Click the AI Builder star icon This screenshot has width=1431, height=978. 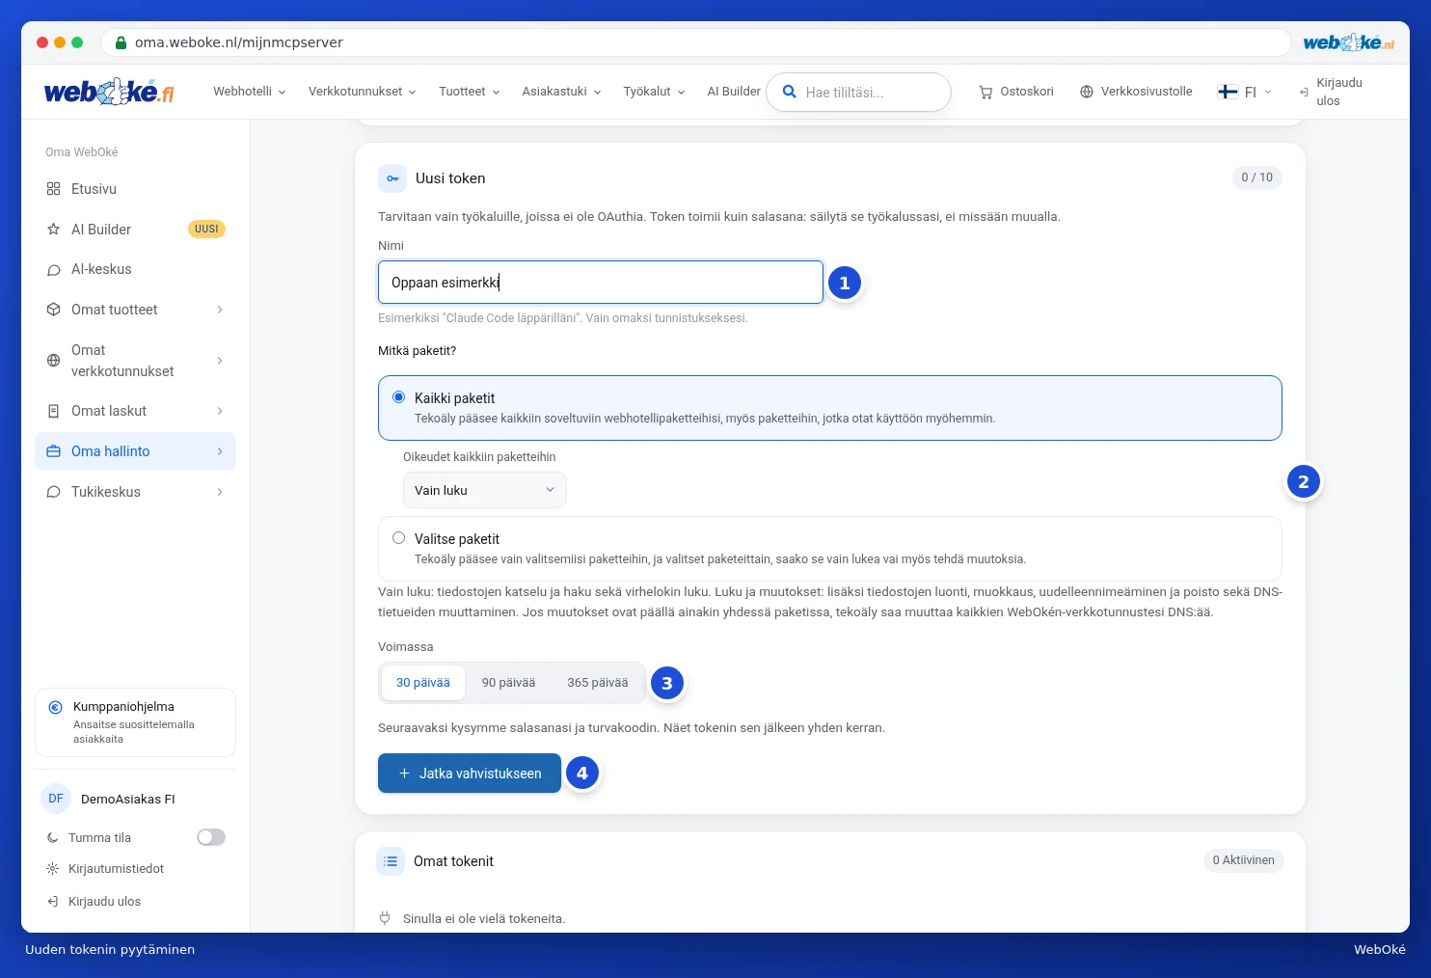point(54,230)
